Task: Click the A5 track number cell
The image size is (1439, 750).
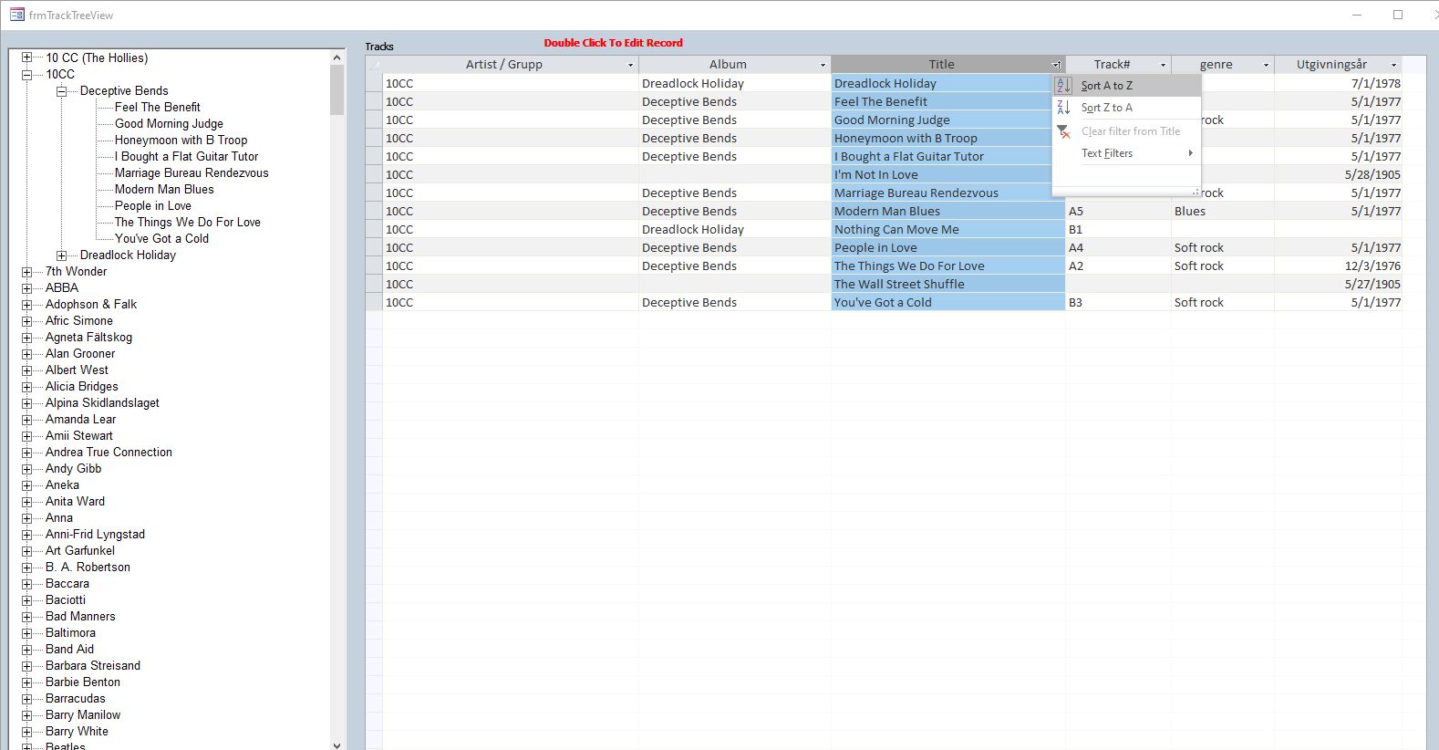Action: point(1118,211)
